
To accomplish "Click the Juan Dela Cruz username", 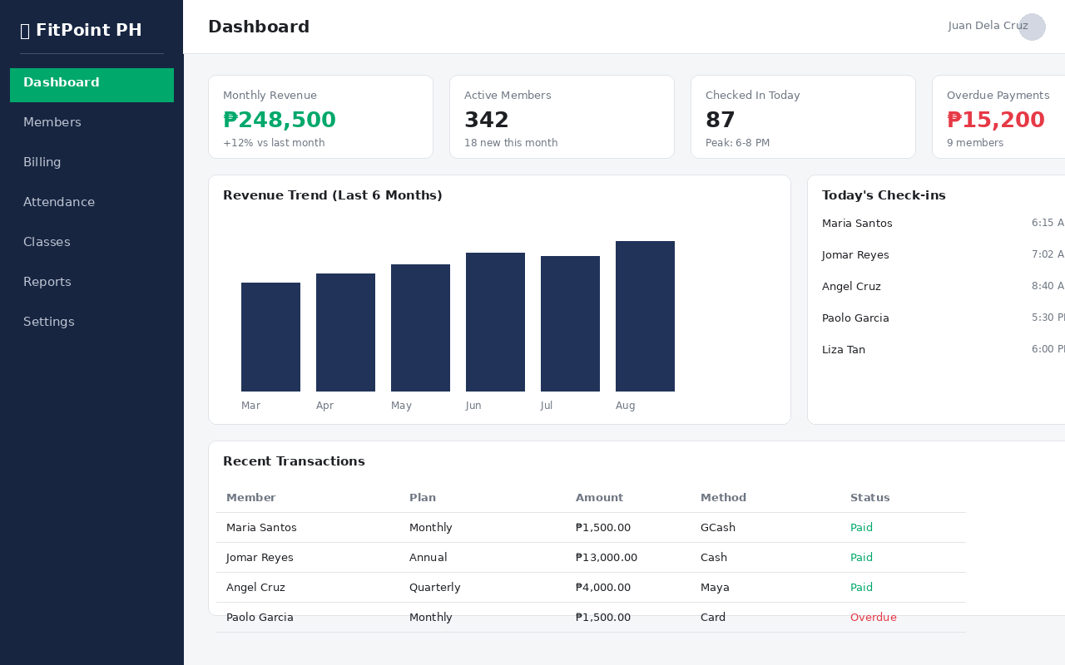I will click(x=988, y=26).
